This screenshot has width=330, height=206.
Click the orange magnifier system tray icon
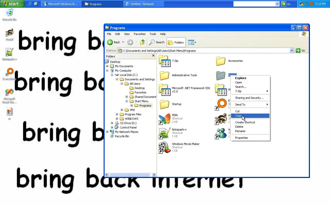click(x=311, y=4)
